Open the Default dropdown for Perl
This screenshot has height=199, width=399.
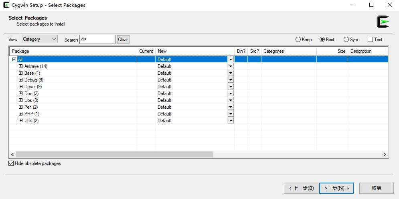pyautogui.click(x=231, y=107)
